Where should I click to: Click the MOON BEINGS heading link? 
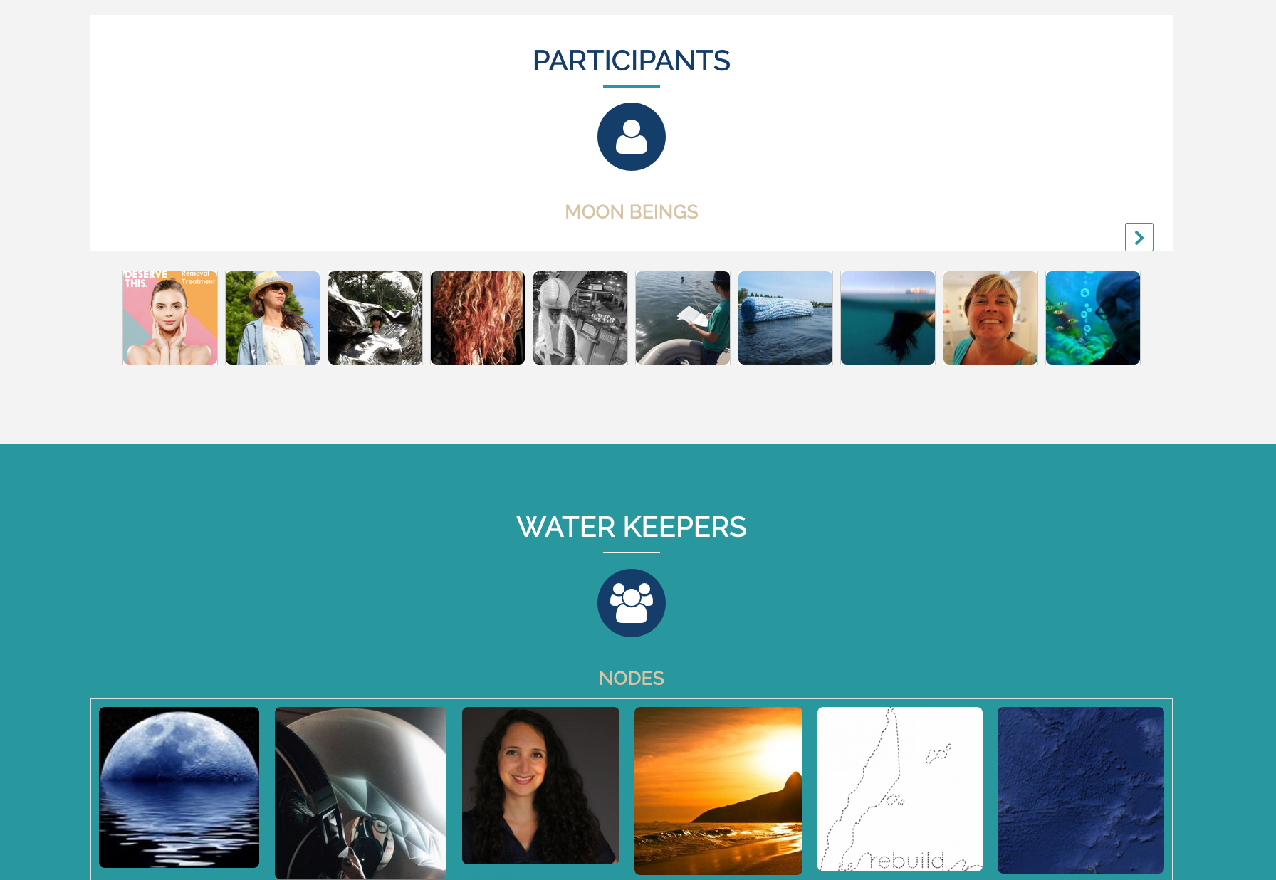[631, 212]
